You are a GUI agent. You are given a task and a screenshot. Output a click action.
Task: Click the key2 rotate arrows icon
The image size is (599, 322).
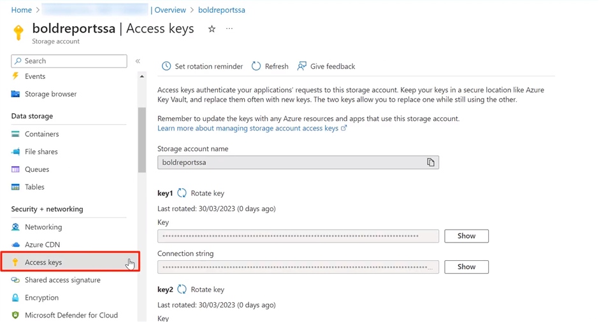coord(182,290)
